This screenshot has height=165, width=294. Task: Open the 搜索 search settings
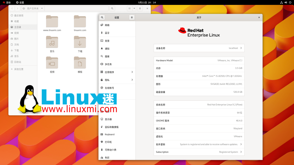(x=117, y=56)
